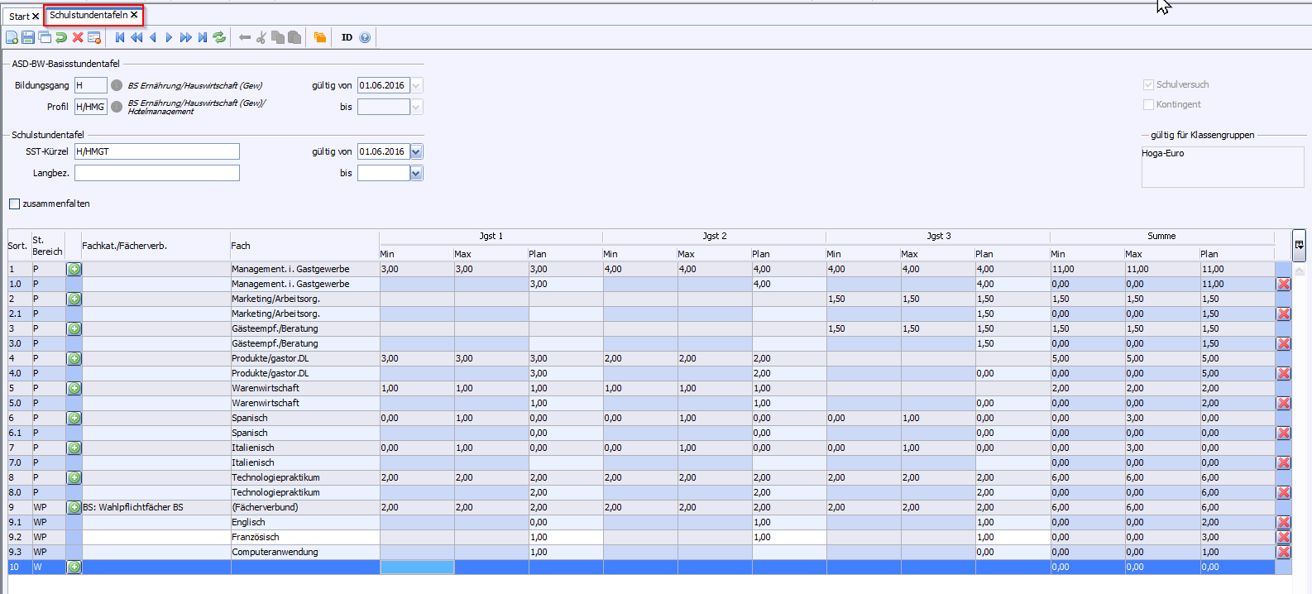Enable the Kontingent checkbox

(x=1148, y=104)
